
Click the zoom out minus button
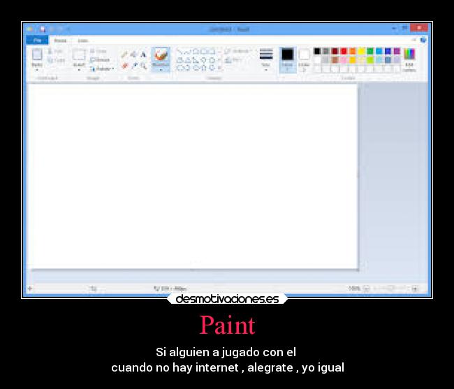point(367,288)
